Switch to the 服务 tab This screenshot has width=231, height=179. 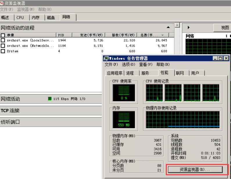tap(149, 73)
